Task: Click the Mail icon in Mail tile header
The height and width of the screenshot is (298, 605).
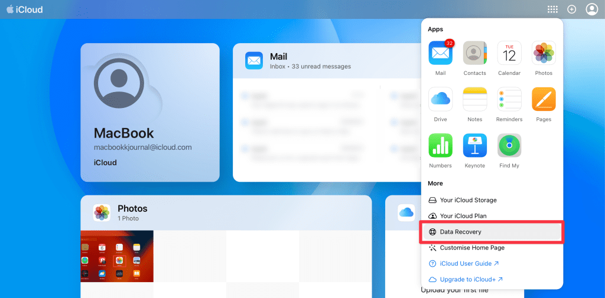Action: (x=254, y=61)
